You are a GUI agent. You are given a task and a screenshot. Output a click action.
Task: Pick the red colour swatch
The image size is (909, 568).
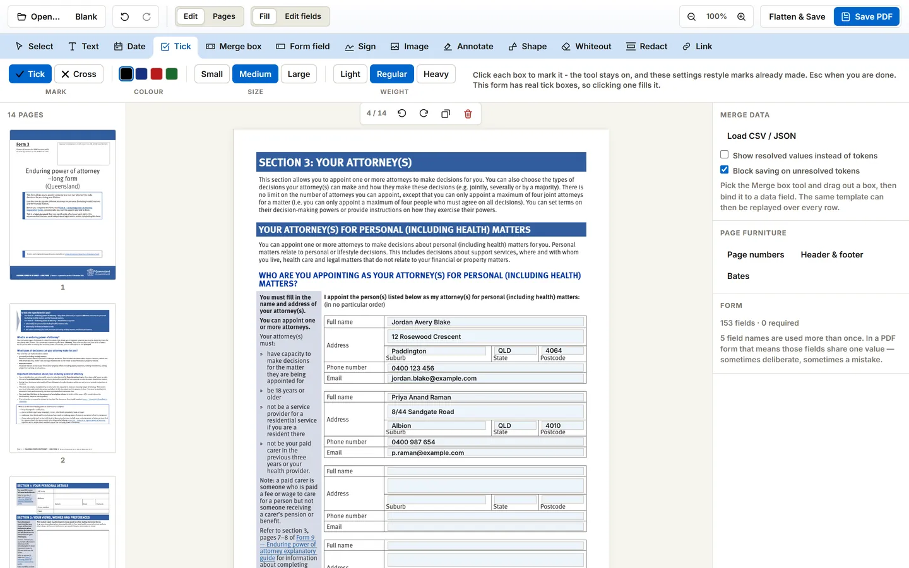pyautogui.click(x=157, y=74)
